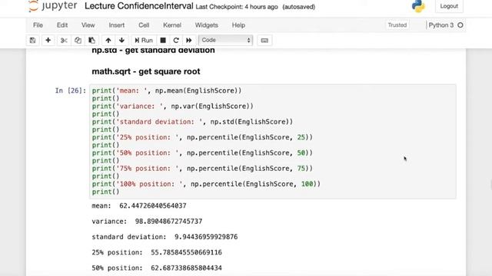Viewport: 492px width, 276px height.
Task: Open the View menu
Action: [x=88, y=25]
